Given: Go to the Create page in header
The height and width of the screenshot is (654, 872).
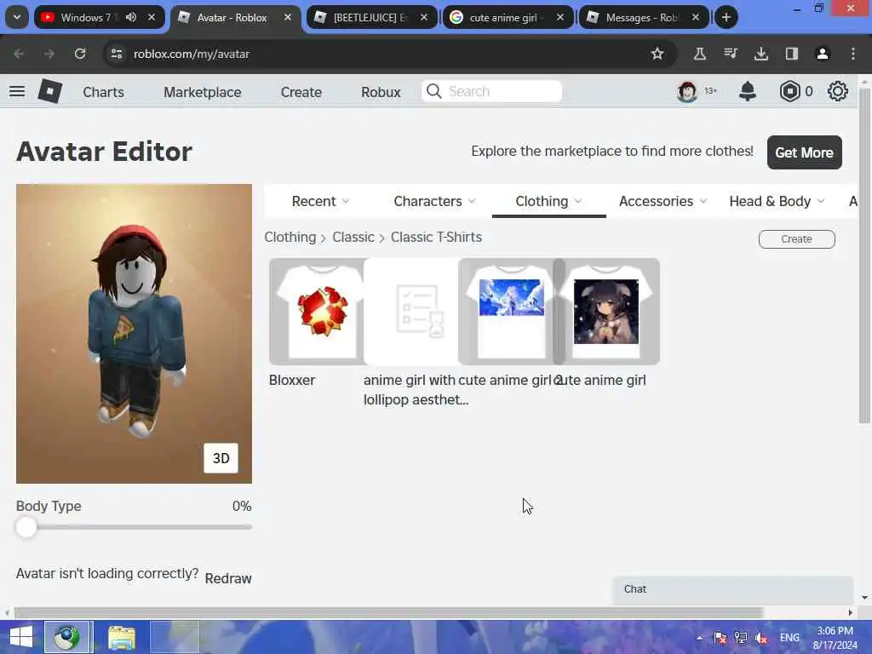Looking at the screenshot, I should coord(301,92).
